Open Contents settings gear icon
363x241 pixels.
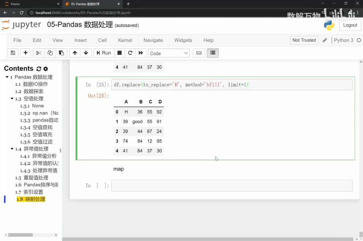click(46, 69)
